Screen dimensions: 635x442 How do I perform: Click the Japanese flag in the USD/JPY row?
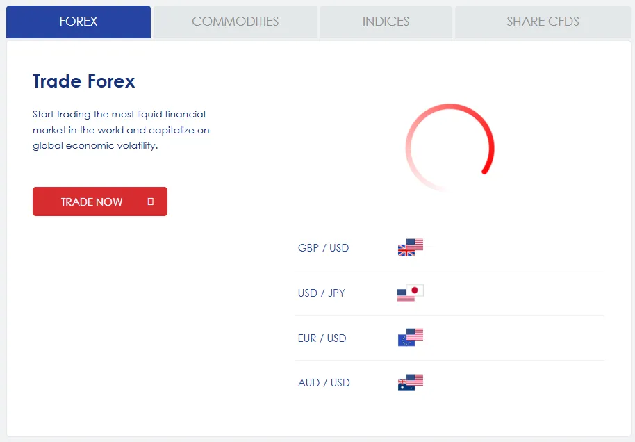415,290
